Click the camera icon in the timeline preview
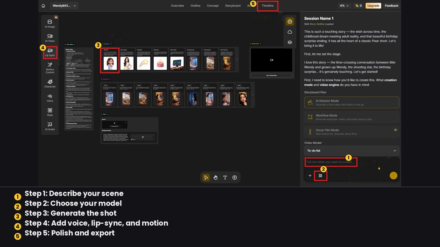The image size is (440, 247). coord(271,60)
